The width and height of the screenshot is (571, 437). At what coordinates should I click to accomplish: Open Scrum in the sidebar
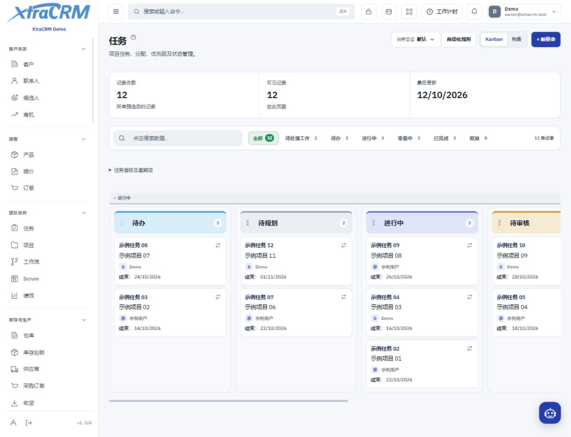pyautogui.click(x=48, y=279)
